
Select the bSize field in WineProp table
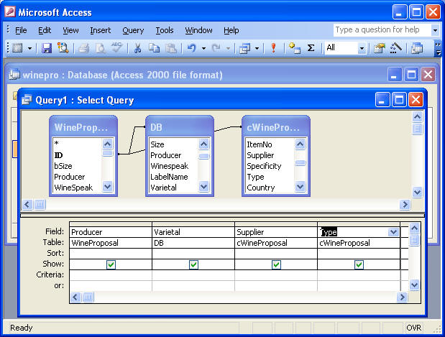(x=63, y=166)
